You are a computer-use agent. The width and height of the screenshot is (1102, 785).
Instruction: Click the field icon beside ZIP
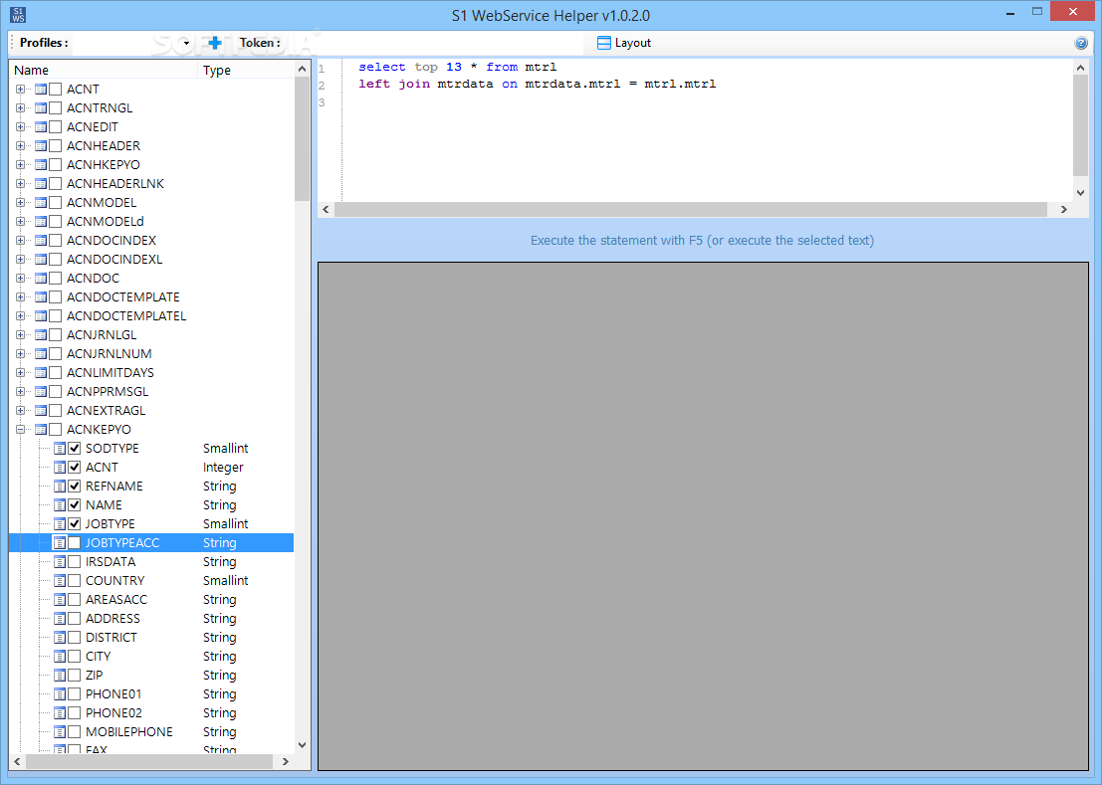click(60, 675)
